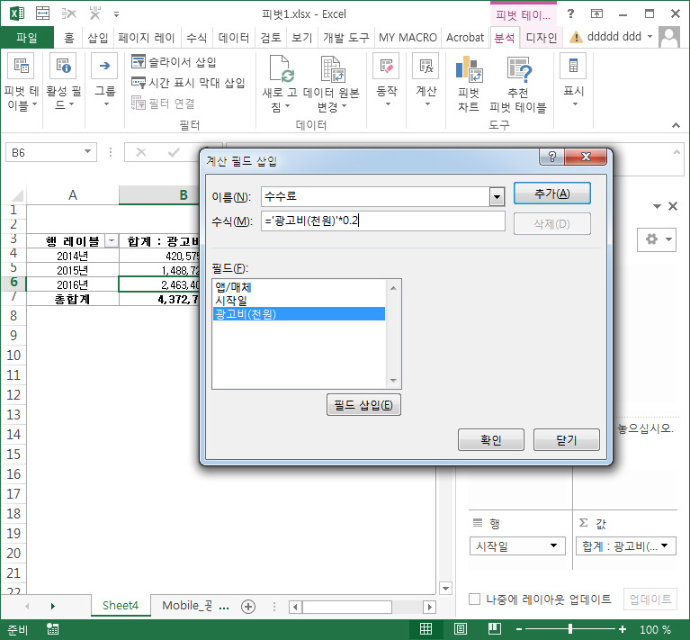Click the formula (수식) input field
690x640 pixels.
coord(383,221)
